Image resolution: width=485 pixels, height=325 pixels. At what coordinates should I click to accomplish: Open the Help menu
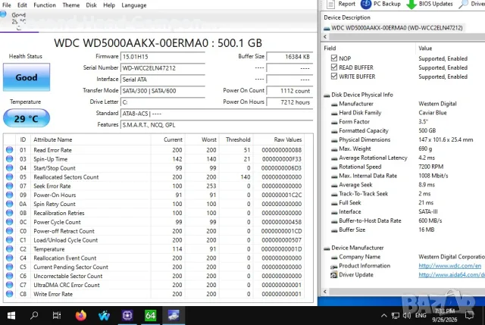109,5
